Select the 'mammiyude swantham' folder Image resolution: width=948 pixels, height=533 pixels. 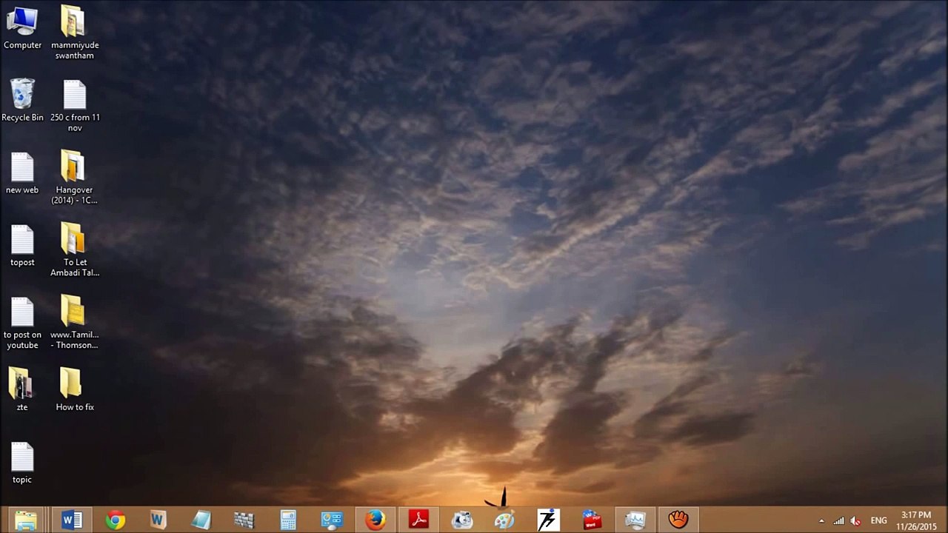[x=75, y=33]
